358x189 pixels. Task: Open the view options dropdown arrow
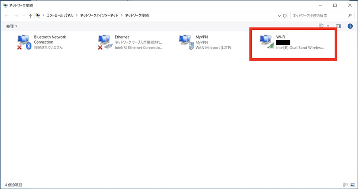(328, 26)
